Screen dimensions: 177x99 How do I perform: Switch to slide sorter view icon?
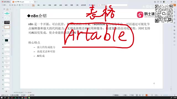(x=140, y=95)
